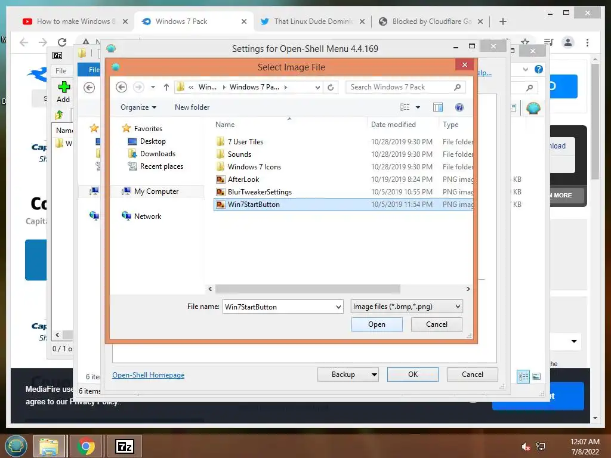Image resolution: width=611 pixels, height=458 pixels.
Task: Go up one folder level in the file dialog
Action: point(166,87)
